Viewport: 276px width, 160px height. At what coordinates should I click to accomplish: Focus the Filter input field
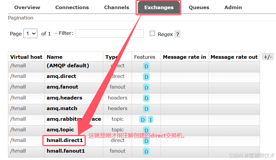(109, 33)
